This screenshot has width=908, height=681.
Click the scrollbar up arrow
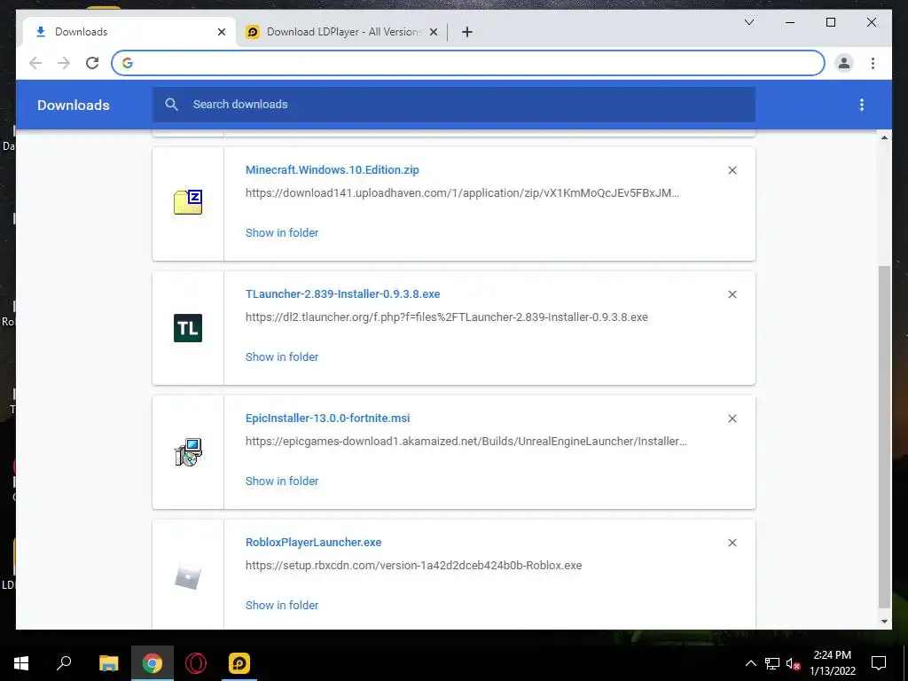pos(884,137)
